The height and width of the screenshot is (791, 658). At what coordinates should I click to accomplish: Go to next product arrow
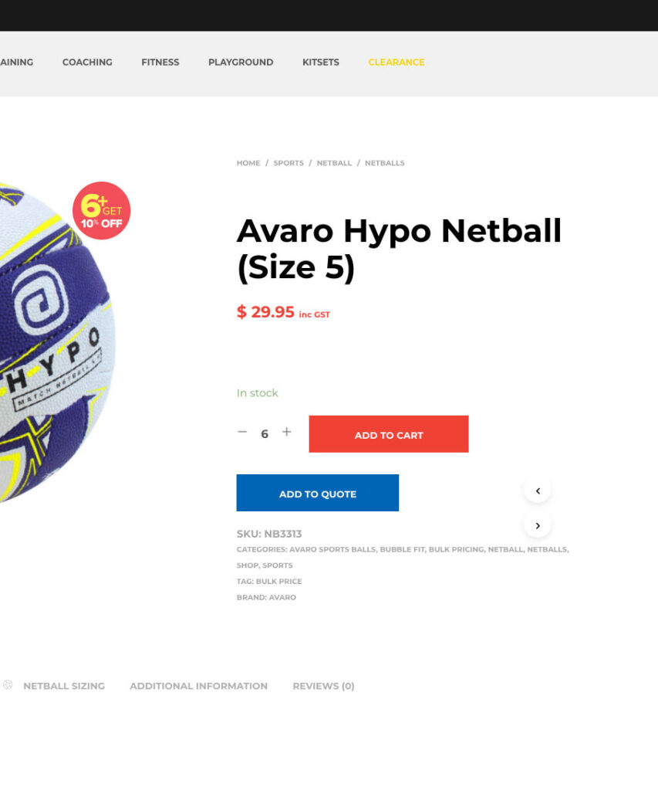[x=538, y=525]
